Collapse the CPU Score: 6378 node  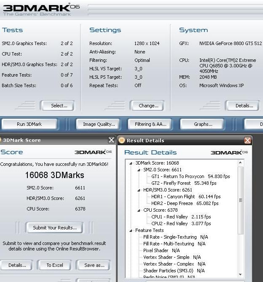139,210
